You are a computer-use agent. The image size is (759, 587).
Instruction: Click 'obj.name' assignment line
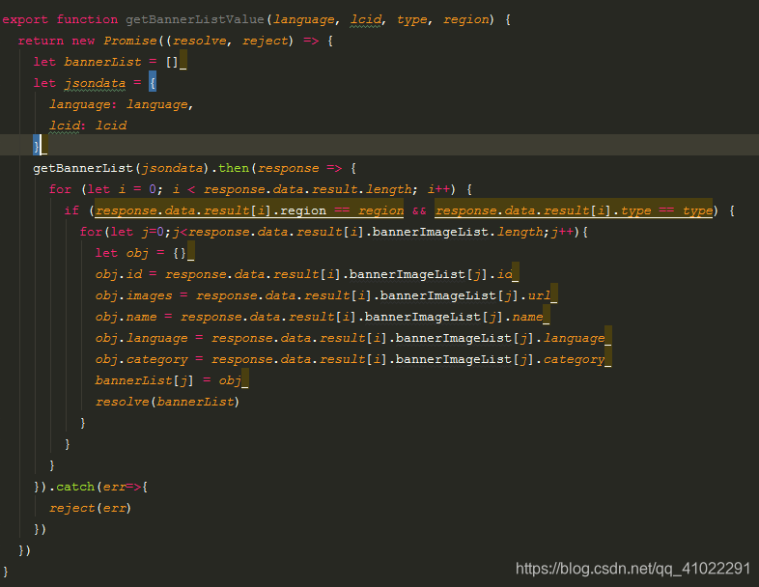click(319, 317)
